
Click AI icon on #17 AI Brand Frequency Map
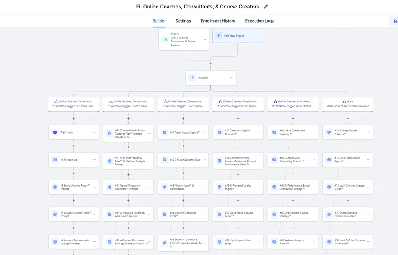(110, 161)
